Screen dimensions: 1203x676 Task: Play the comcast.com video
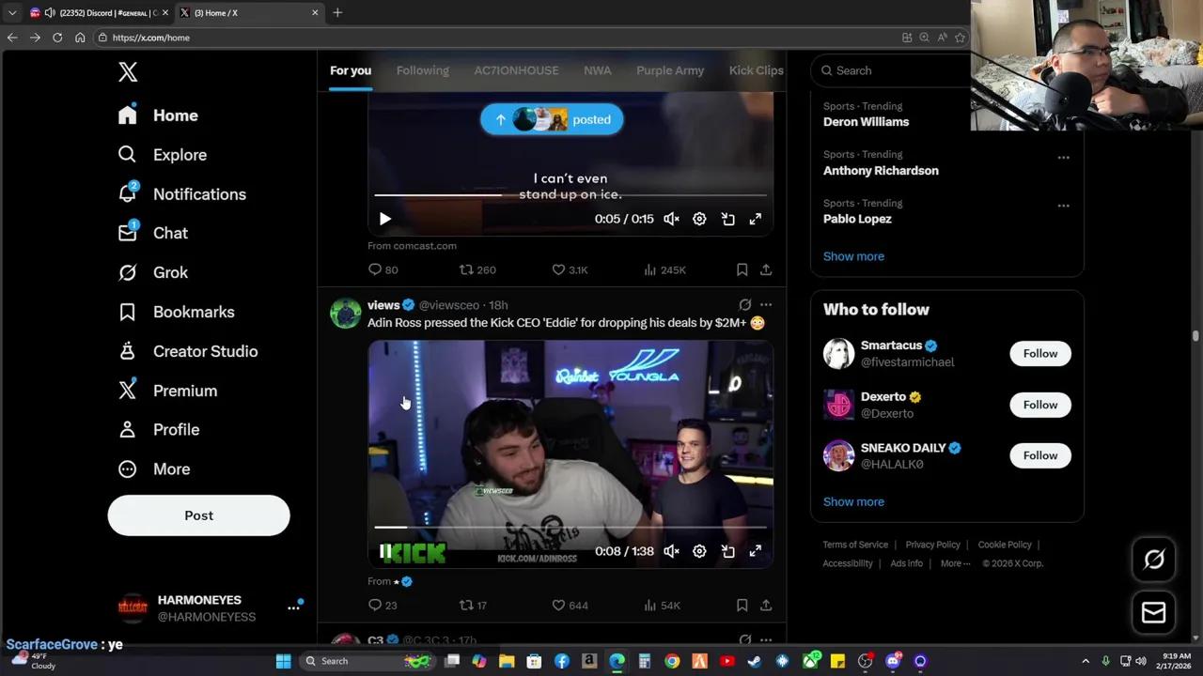384,218
